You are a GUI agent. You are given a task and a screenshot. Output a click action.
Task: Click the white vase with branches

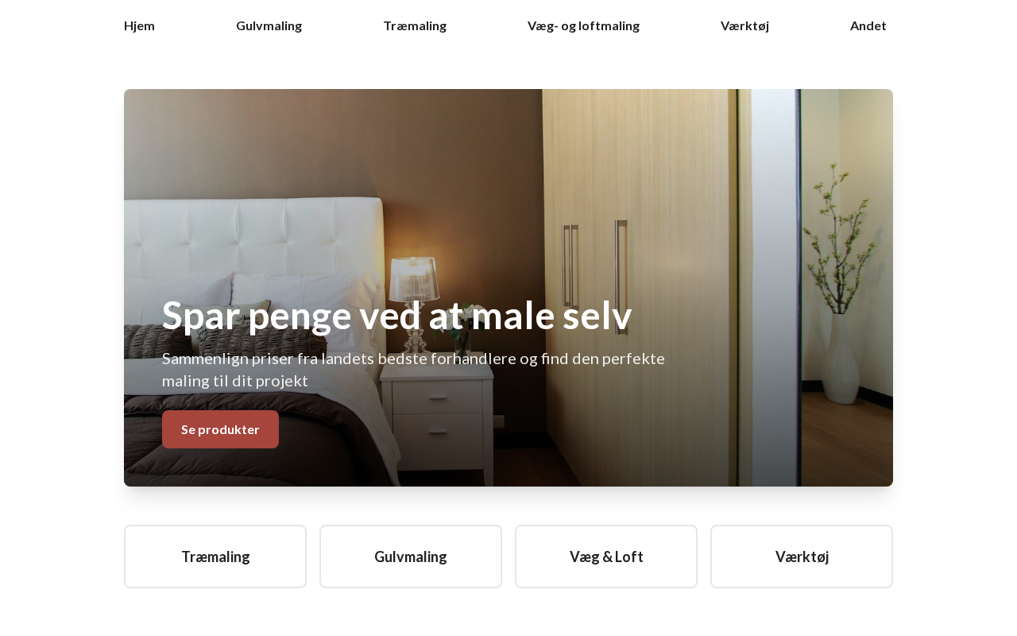point(841,358)
